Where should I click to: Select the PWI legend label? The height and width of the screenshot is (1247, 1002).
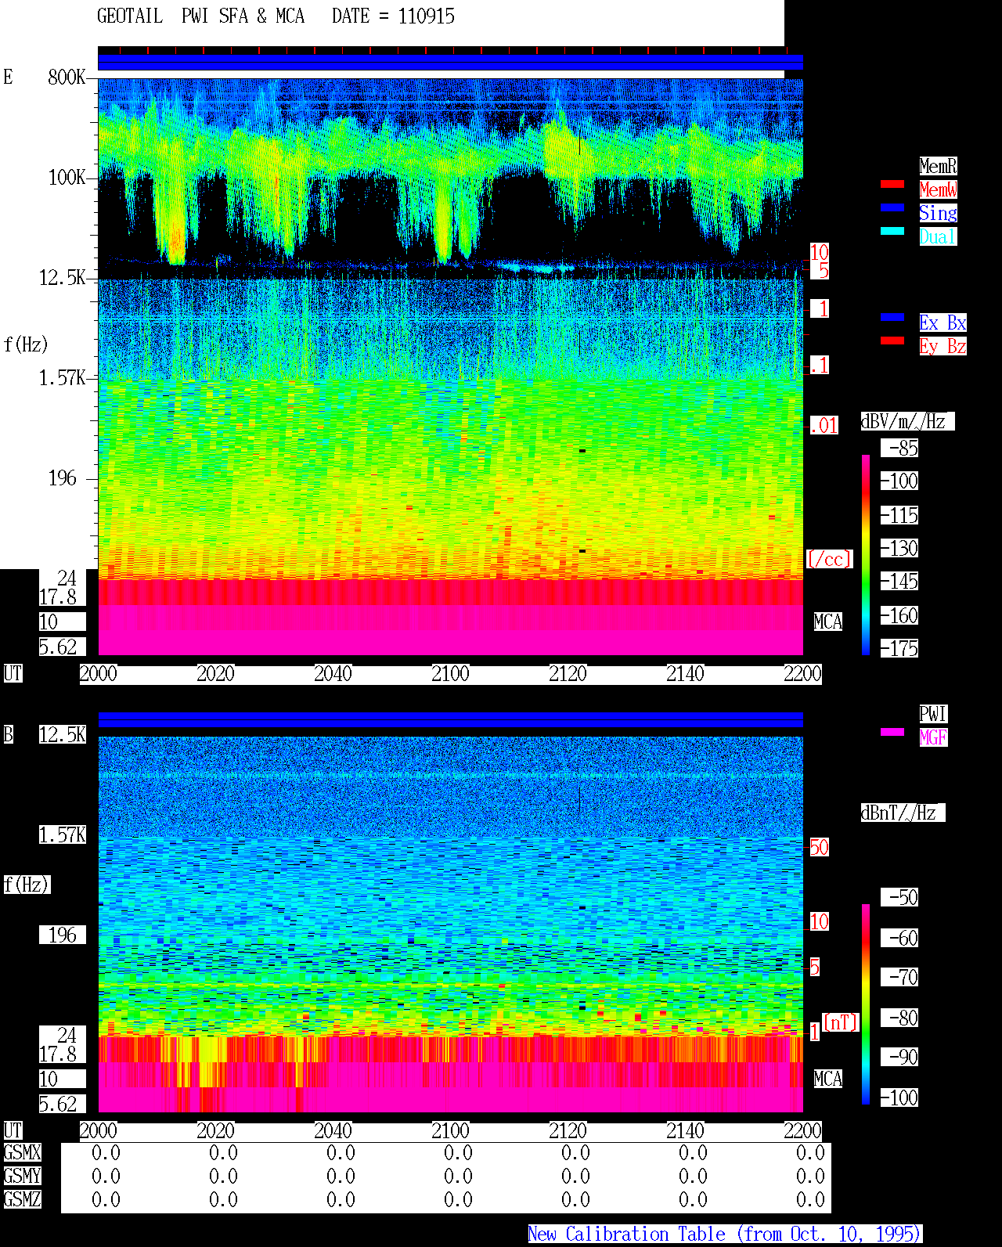tap(933, 714)
